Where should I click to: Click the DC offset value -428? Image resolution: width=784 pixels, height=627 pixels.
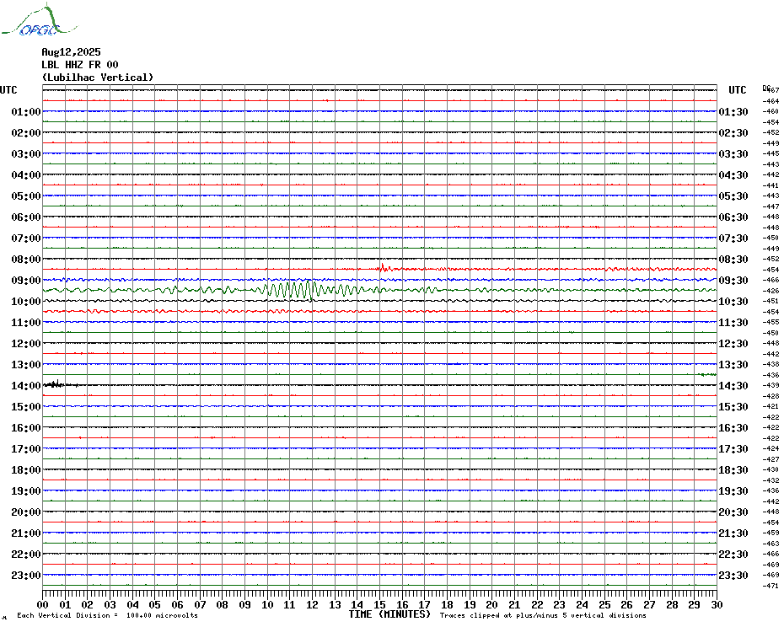(x=771, y=396)
